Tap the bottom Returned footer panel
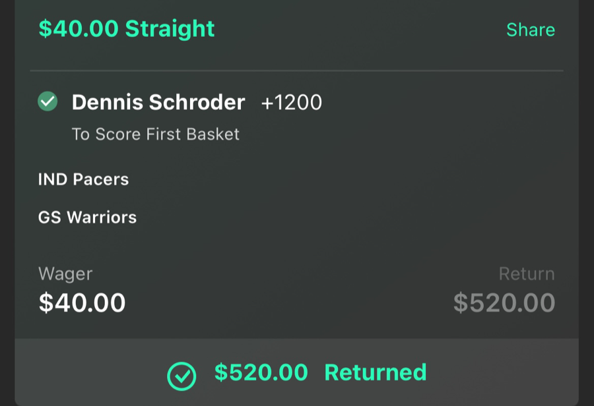 (297, 372)
